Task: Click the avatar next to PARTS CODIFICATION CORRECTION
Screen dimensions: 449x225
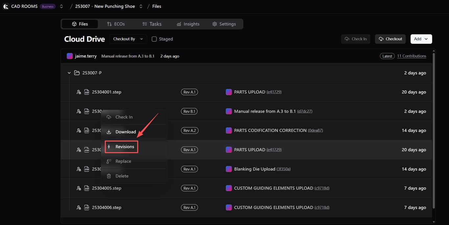Action: click(229, 131)
